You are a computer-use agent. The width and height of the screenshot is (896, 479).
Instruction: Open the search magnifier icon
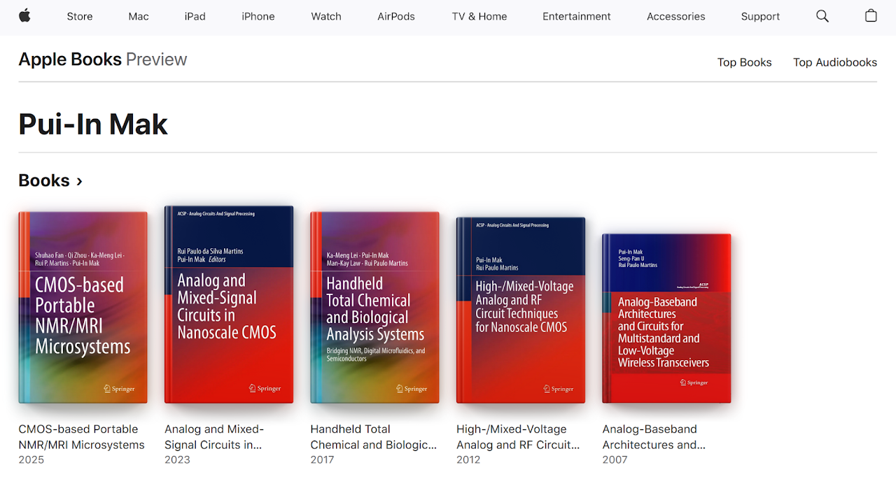click(x=822, y=16)
